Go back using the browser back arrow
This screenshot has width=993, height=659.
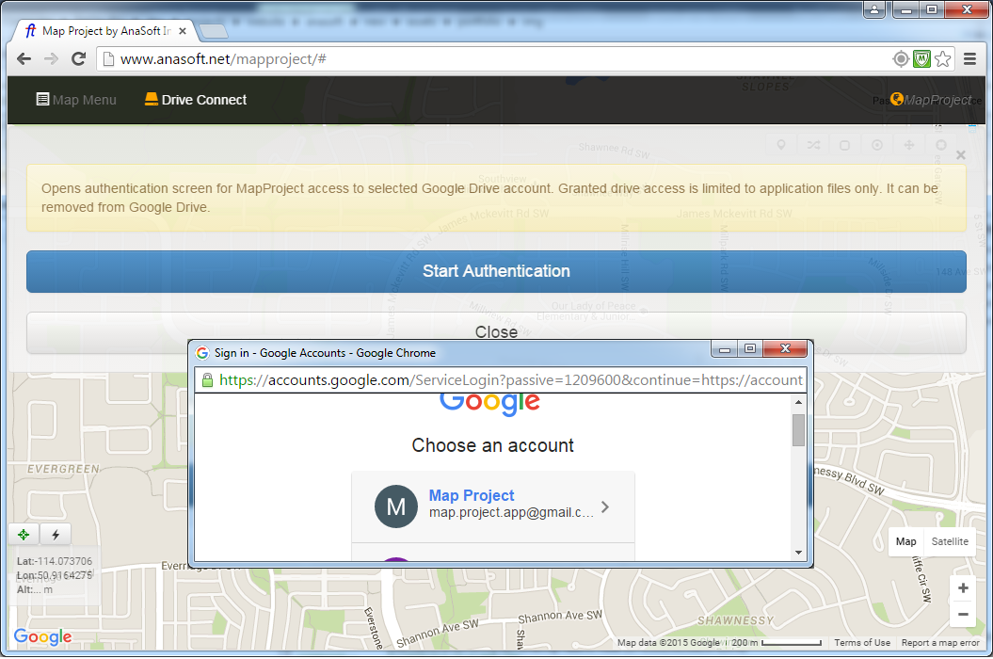[24, 59]
